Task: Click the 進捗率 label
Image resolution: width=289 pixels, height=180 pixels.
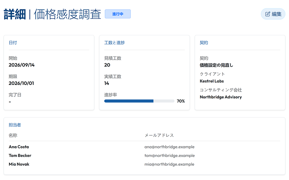Action: coord(111,95)
